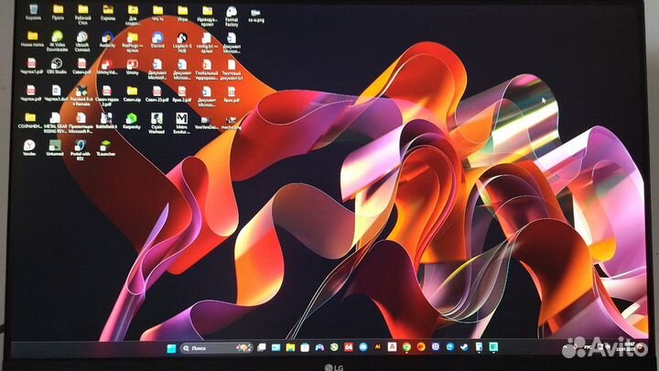
Task: Open the Yandex browser desktop shortcut
Action: coord(31,145)
